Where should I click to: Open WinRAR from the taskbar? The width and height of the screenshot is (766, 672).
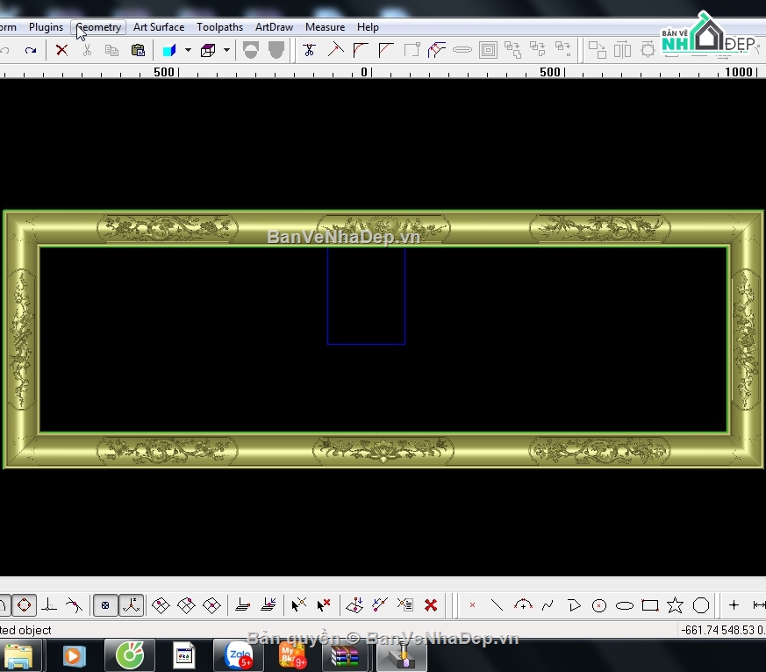345,655
